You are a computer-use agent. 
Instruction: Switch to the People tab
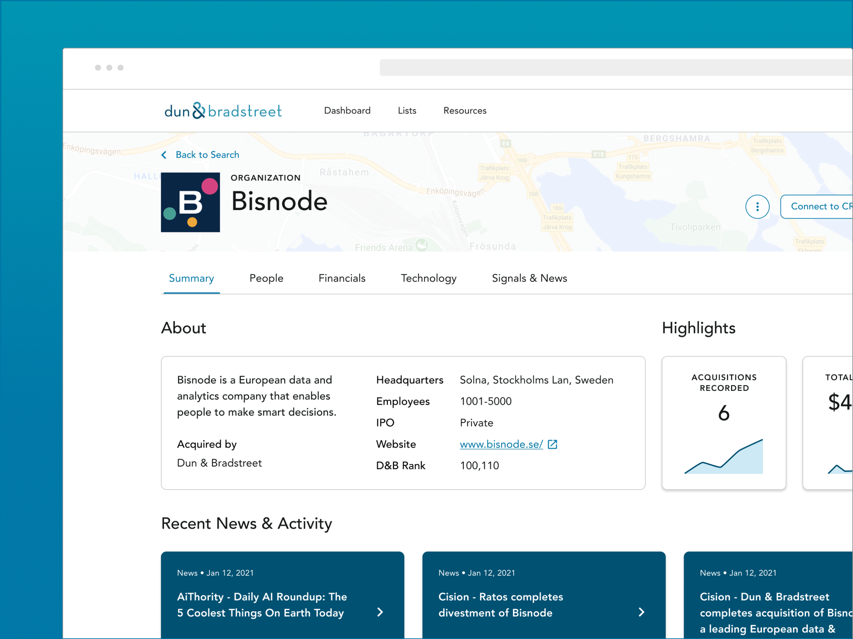(266, 278)
